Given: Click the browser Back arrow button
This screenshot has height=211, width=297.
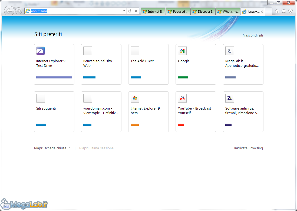Looking at the screenshot, I should (9, 11).
